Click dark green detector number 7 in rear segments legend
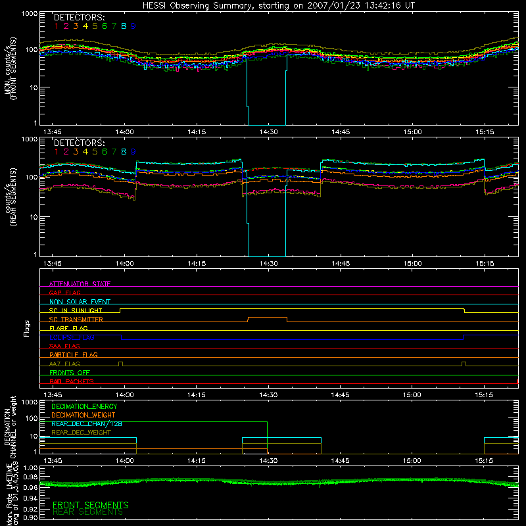This screenshot has width=526, height=526. (x=114, y=152)
